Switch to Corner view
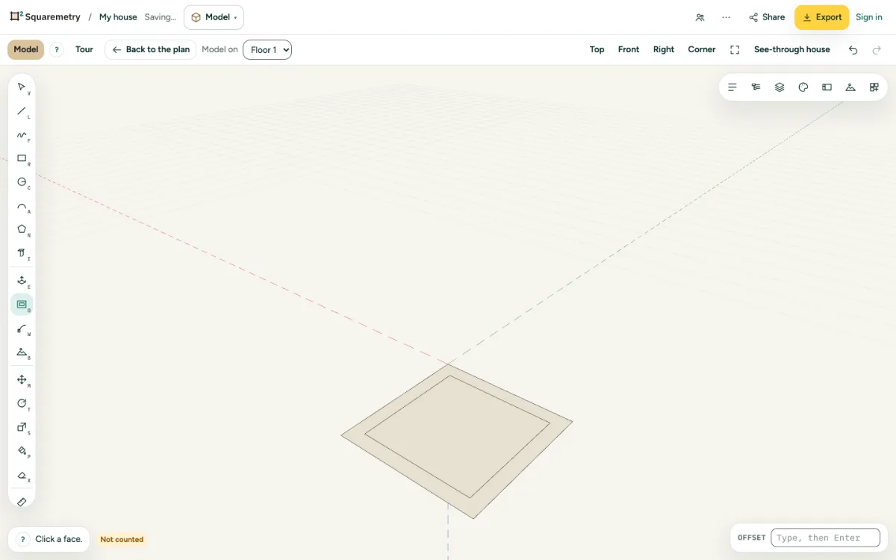This screenshot has width=896, height=560. point(702,50)
